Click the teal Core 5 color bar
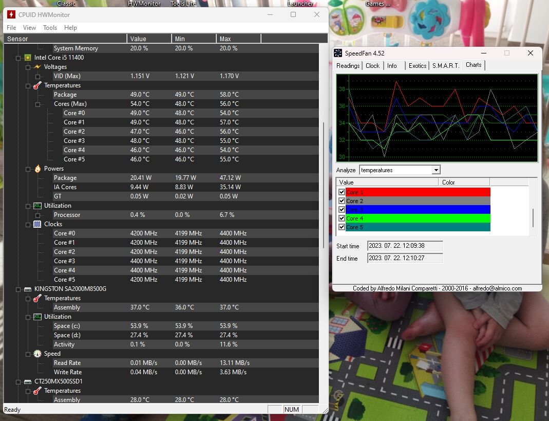The height and width of the screenshot is (421, 549). click(418, 227)
